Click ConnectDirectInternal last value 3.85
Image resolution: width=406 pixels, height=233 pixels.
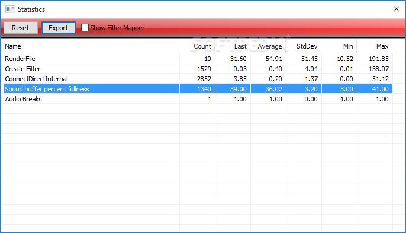coord(240,79)
